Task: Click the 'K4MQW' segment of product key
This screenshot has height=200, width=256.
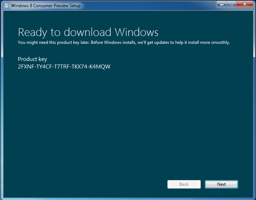Action: point(100,66)
